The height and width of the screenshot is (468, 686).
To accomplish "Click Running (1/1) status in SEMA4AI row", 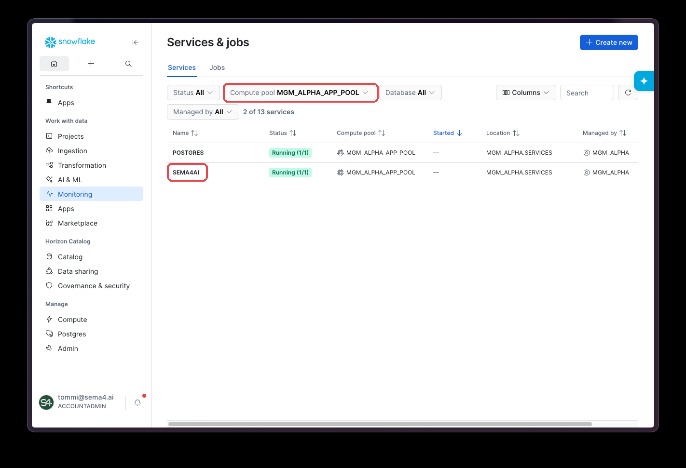I will pyautogui.click(x=290, y=173).
